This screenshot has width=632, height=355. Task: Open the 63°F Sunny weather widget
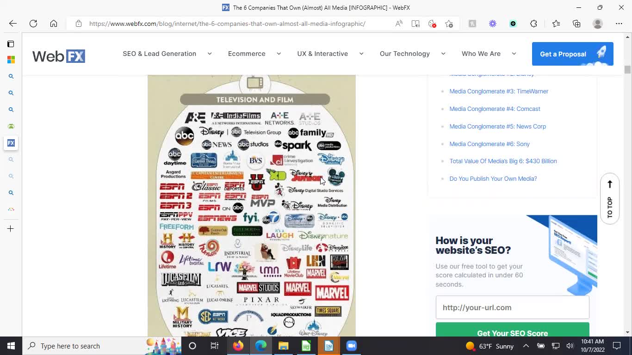click(x=489, y=346)
